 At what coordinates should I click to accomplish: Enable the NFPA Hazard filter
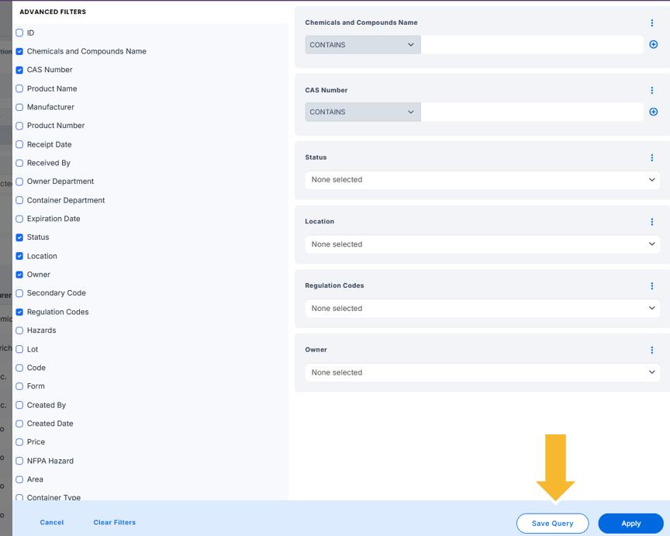19,461
